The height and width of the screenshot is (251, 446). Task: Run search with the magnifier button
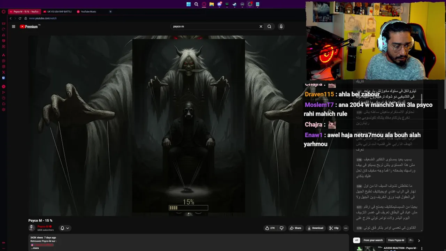tap(269, 26)
